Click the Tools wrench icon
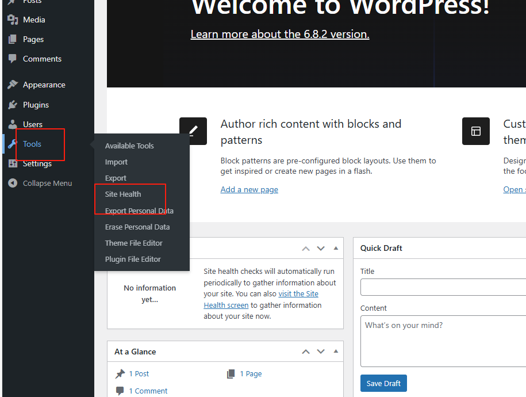 [13, 144]
